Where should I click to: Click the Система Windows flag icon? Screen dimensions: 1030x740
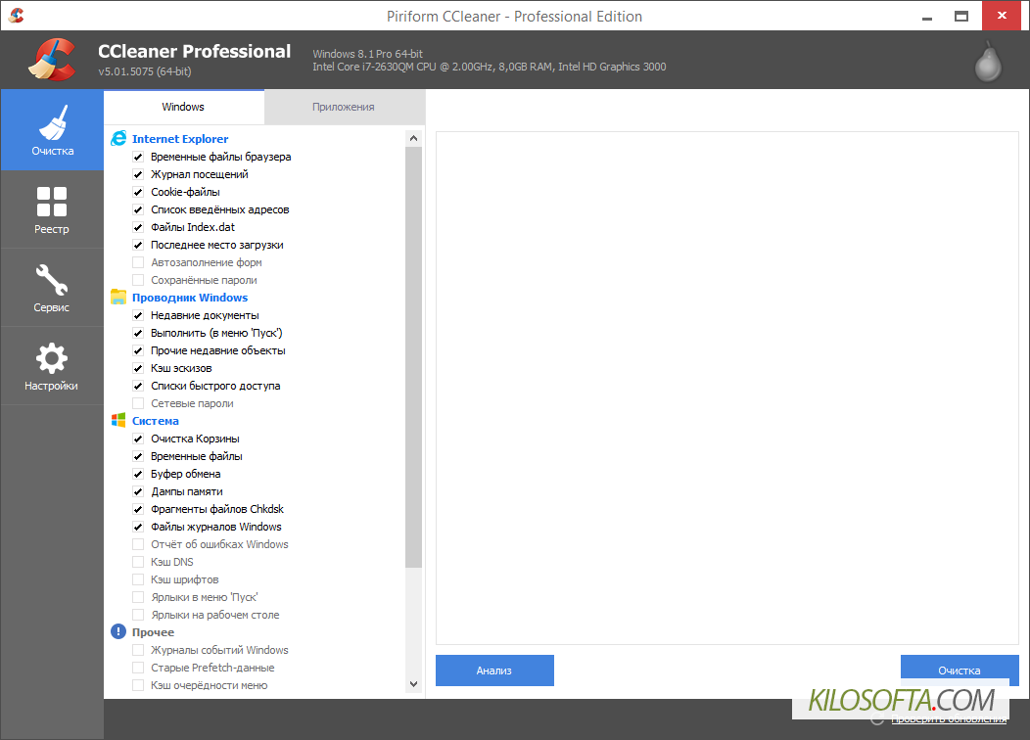(x=118, y=420)
